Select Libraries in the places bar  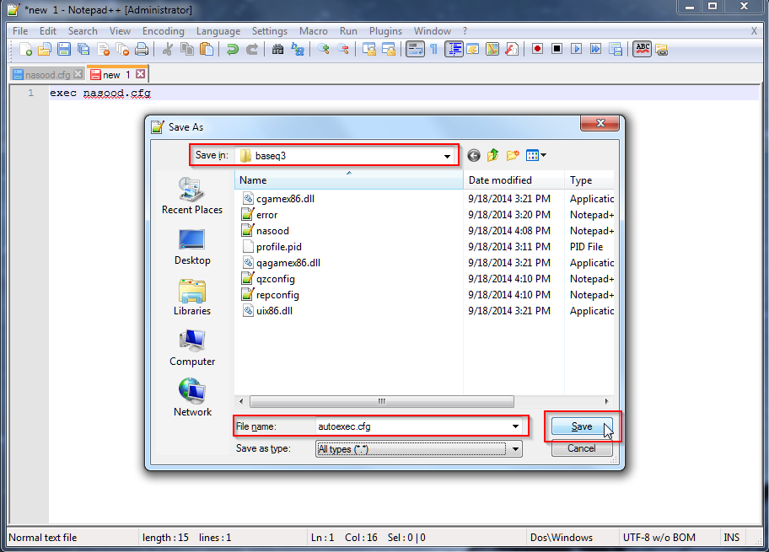tap(192, 297)
